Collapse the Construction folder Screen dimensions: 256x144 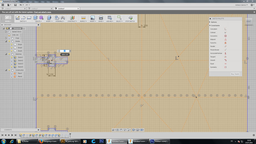point(6,70)
